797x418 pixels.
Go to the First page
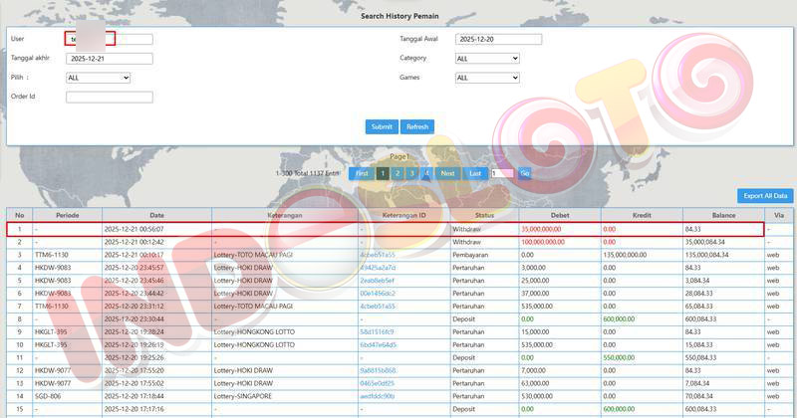point(362,173)
